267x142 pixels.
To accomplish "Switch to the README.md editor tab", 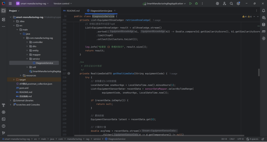I will point(71,11).
